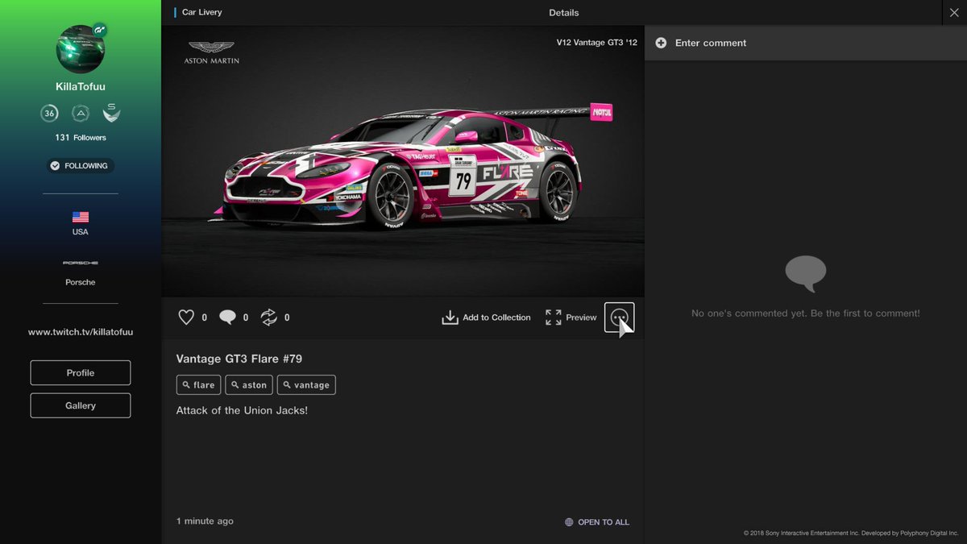Click the GT badge on the avatar
This screenshot has width=967, height=544.
click(100, 30)
